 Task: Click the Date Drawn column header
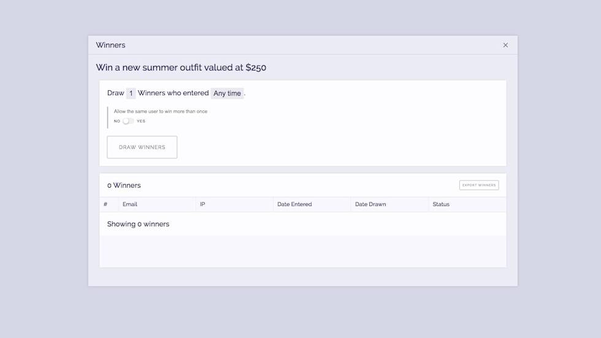coord(370,204)
